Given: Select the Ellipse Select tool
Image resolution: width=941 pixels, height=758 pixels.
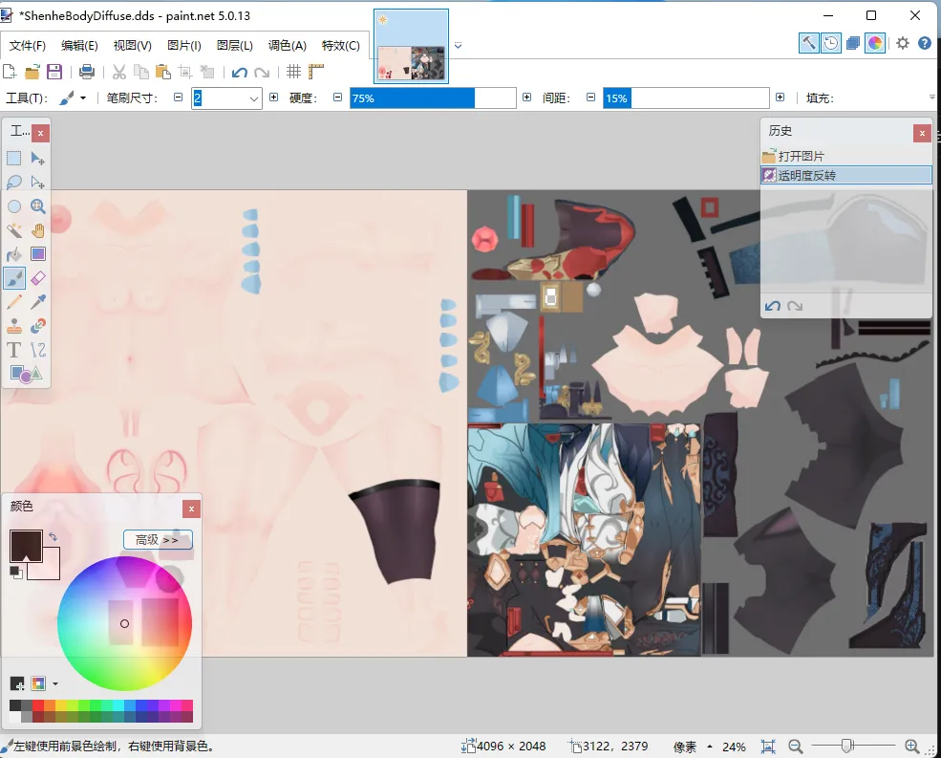Looking at the screenshot, I should pos(13,206).
